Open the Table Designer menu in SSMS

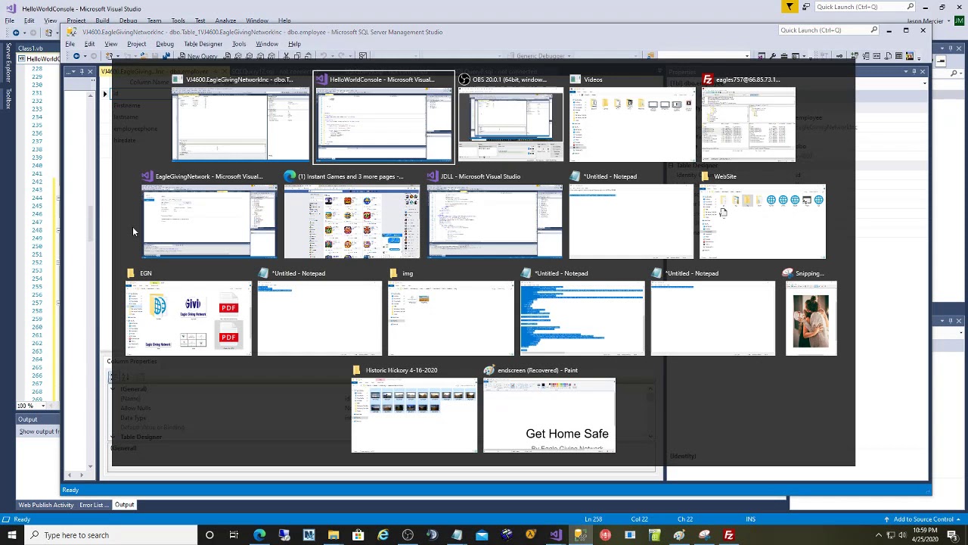pyautogui.click(x=203, y=44)
